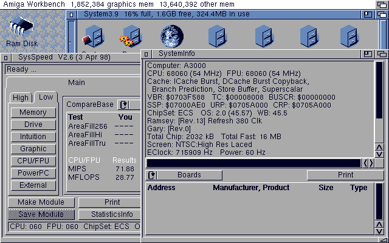Switch to the High tab in SysSpeed
The height and width of the screenshot is (243, 389).
tap(21, 97)
